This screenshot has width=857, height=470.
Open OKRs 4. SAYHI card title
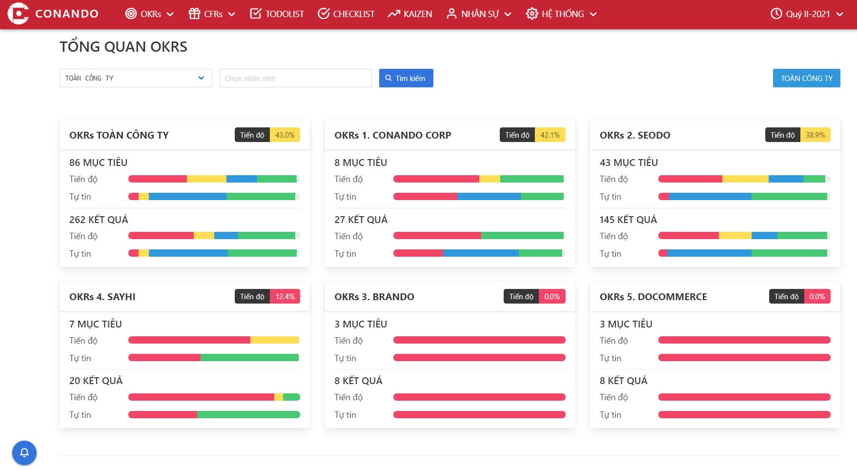[x=102, y=297]
